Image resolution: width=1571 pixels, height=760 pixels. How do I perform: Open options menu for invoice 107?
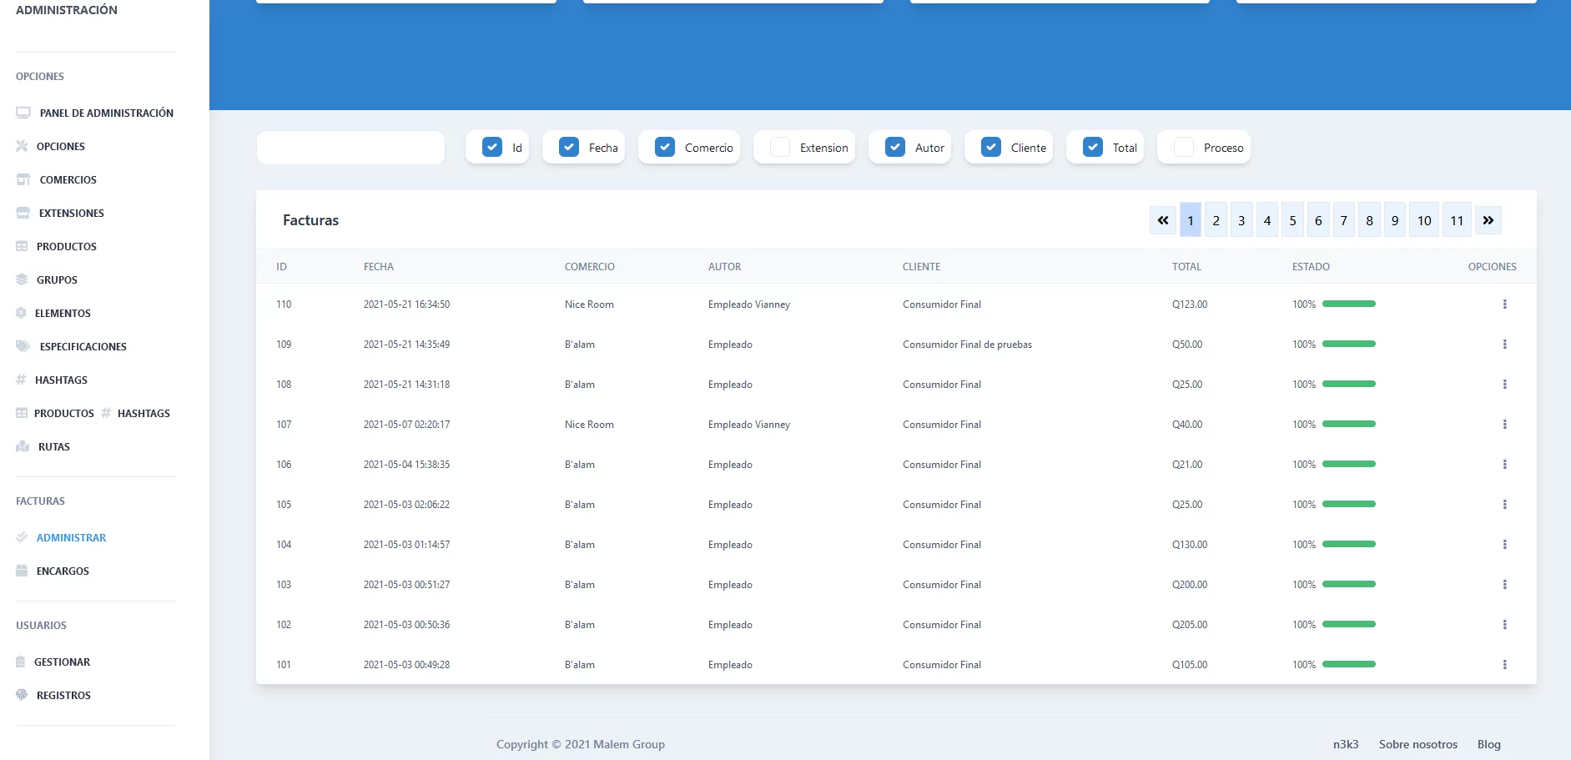pos(1504,425)
